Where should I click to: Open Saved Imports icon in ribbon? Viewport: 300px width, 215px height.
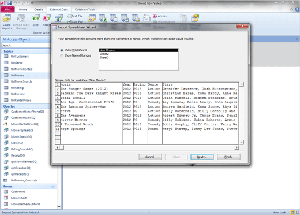[x=6, y=22]
